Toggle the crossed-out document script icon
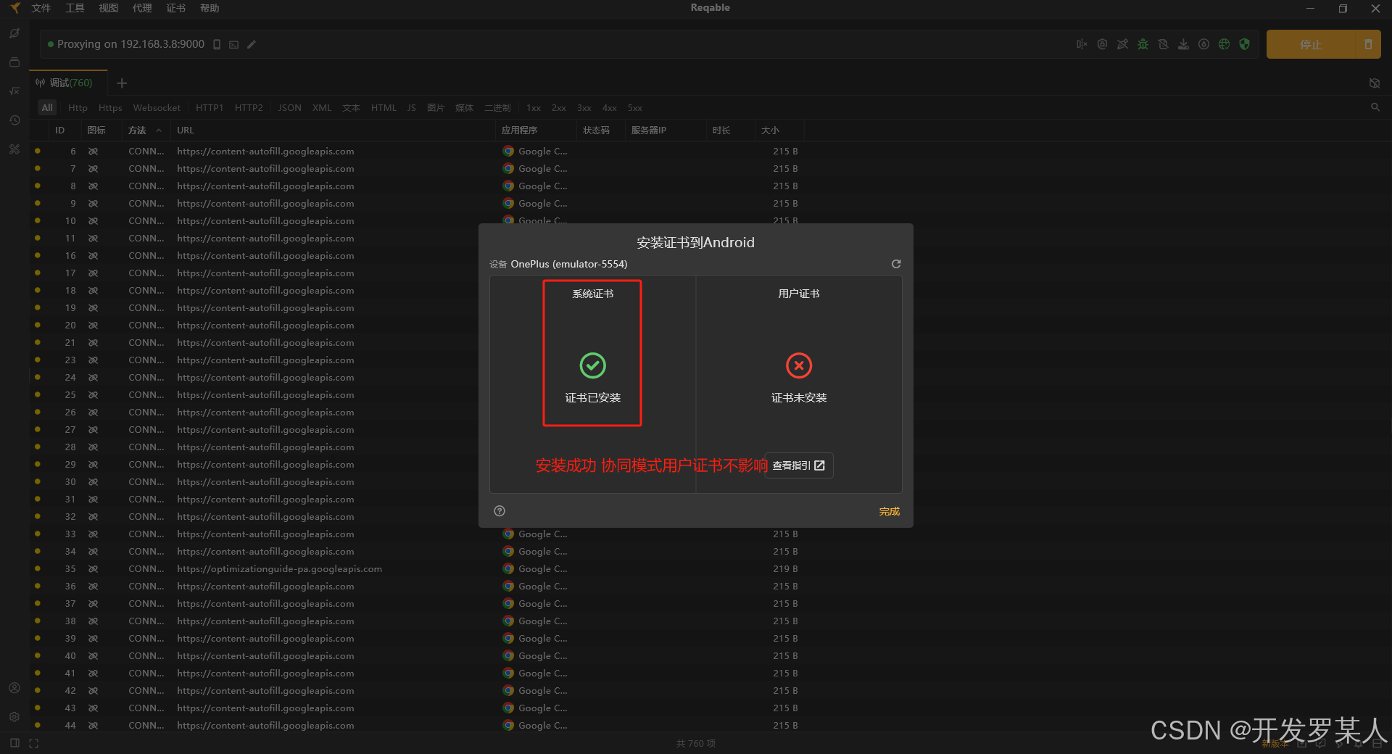The image size is (1392, 754). tap(1163, 44)
